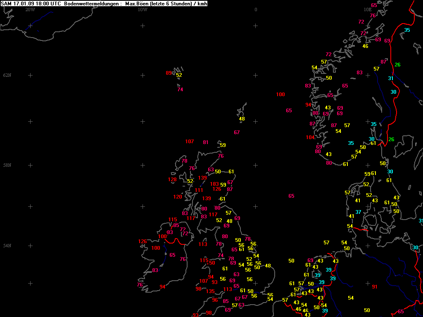
Task: Select the 62N latitude label
Action: pos(7,75)
